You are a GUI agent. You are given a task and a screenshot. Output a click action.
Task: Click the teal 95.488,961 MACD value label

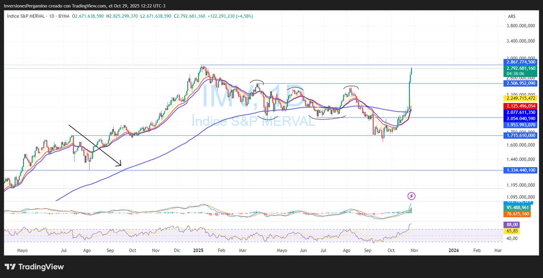(x=516, y=208)
